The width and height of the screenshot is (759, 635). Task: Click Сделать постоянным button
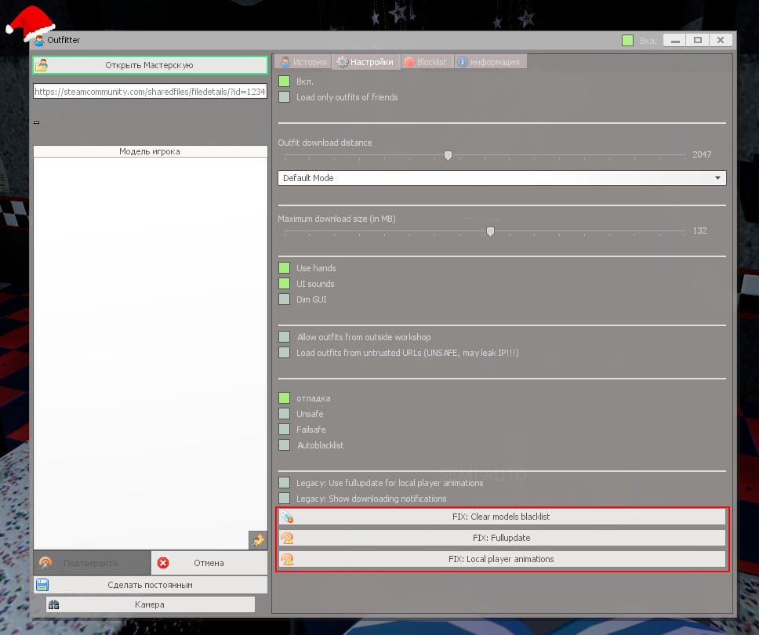pos(150,585)
